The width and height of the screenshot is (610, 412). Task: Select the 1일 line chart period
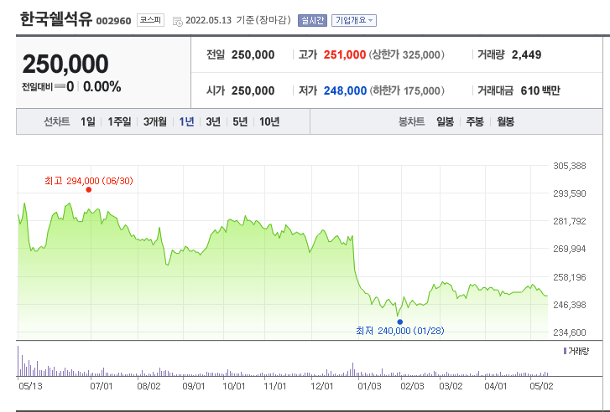click(x=88, y=122)
